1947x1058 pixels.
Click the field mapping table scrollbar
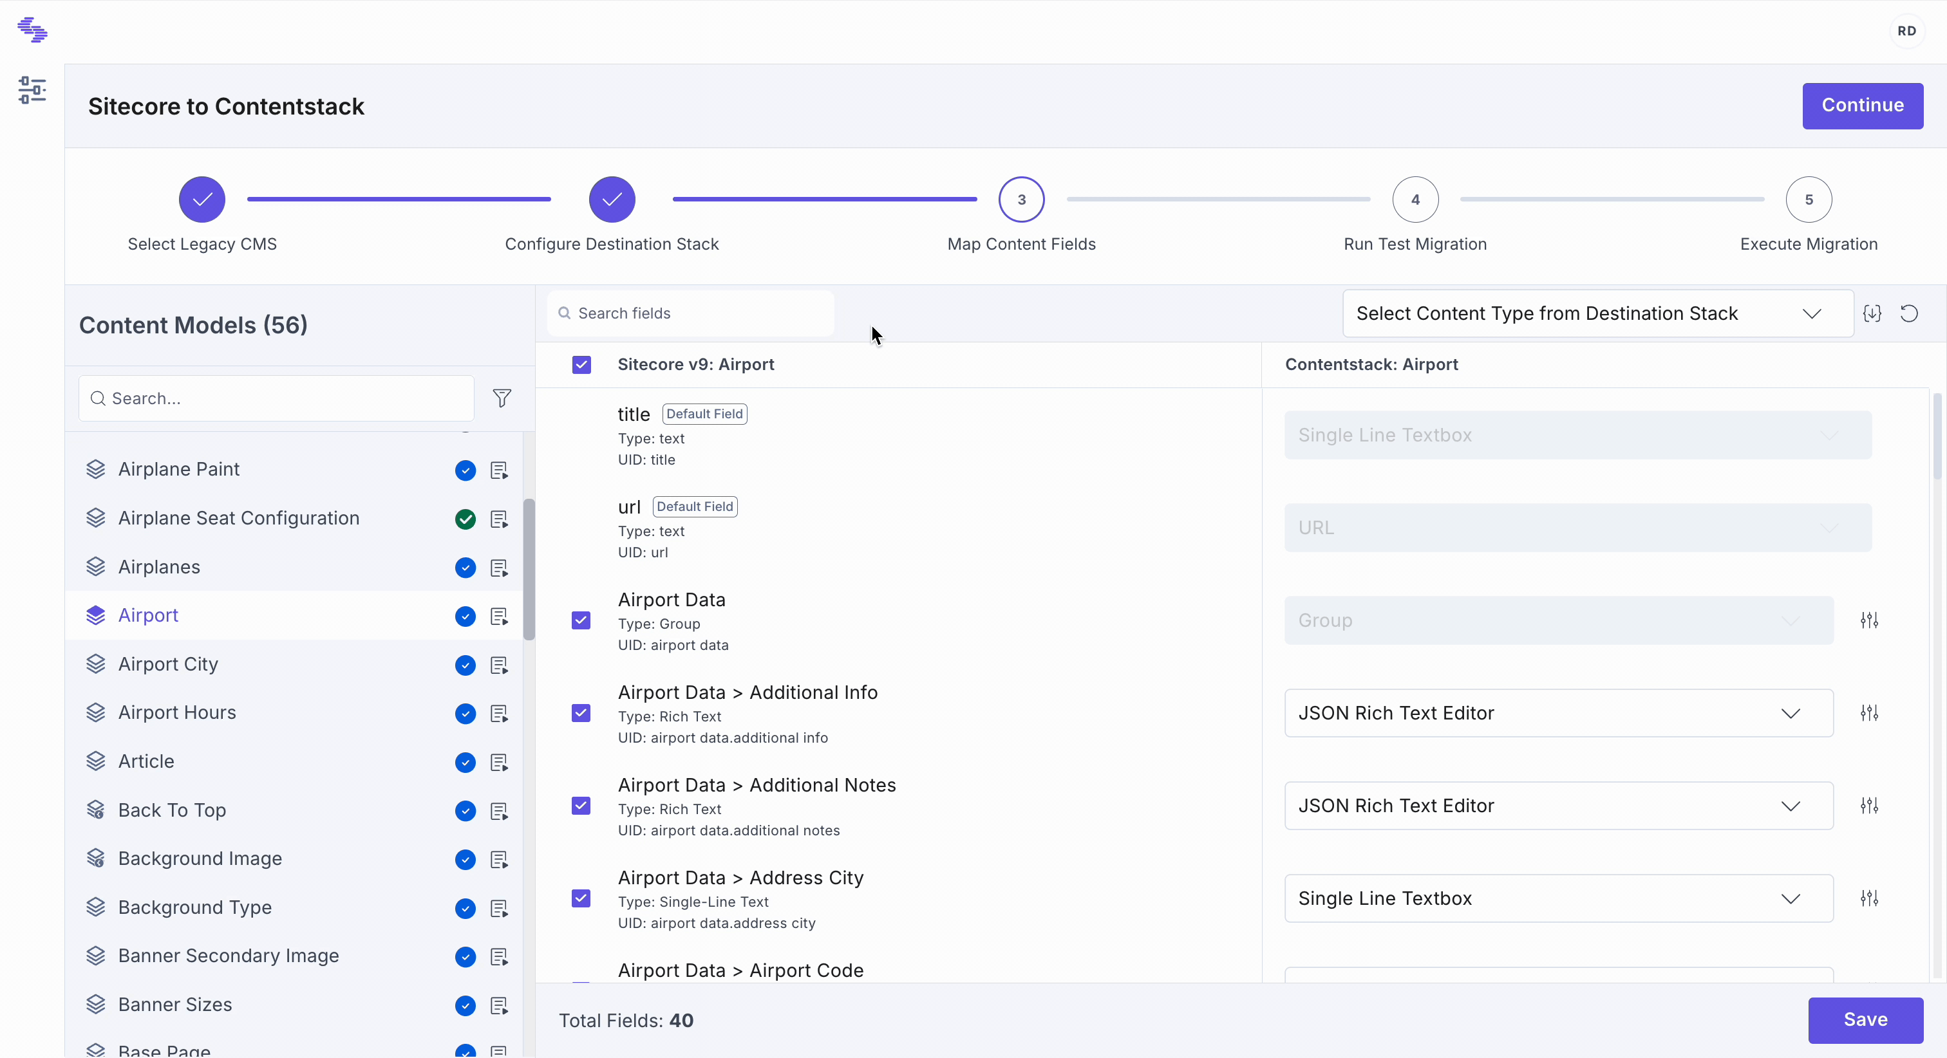tap(1939, 436)
